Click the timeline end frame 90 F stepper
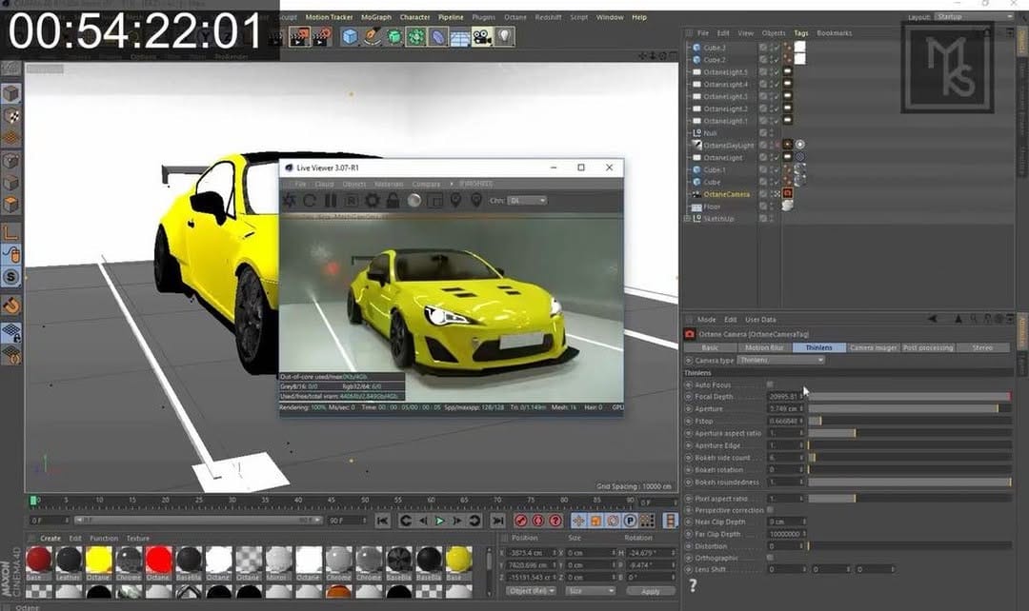 click(364, 521)
